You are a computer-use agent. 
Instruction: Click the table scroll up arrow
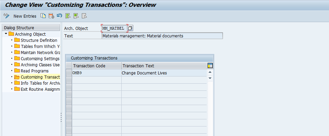(210, 72)
